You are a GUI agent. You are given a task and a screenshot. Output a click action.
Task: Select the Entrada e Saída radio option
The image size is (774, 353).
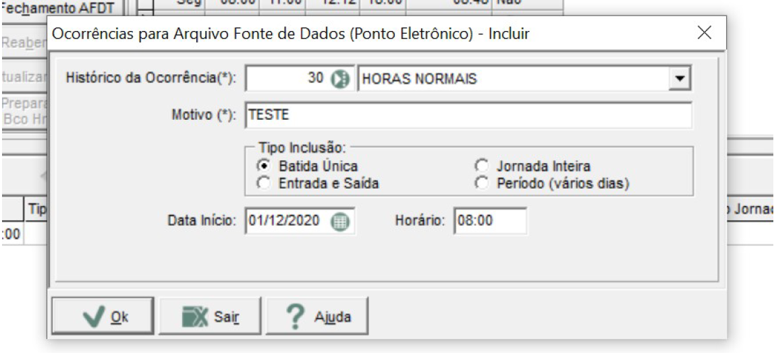click(264, 183)
